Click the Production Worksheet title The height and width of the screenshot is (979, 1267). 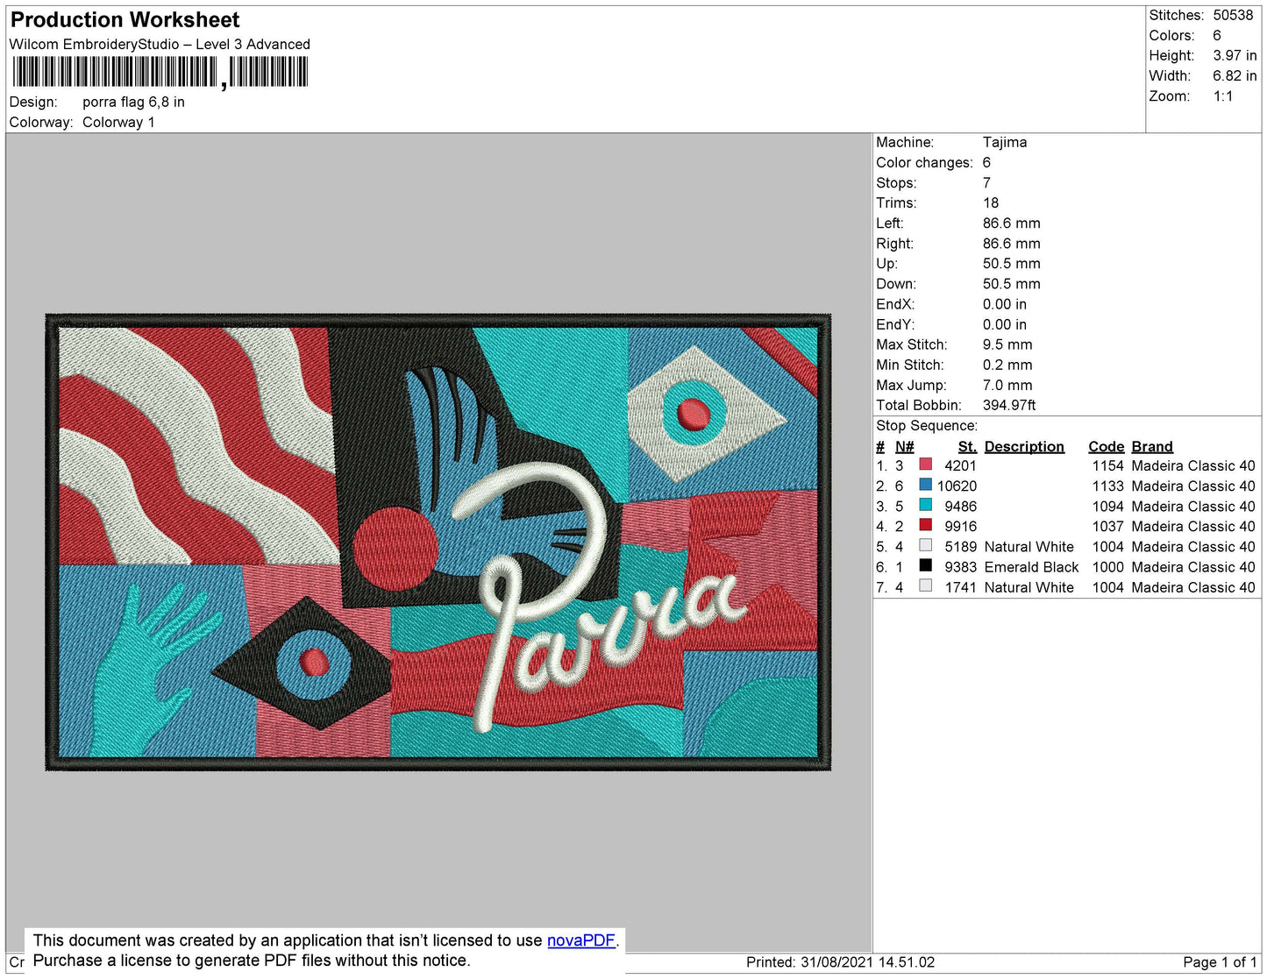coord(125,20)
